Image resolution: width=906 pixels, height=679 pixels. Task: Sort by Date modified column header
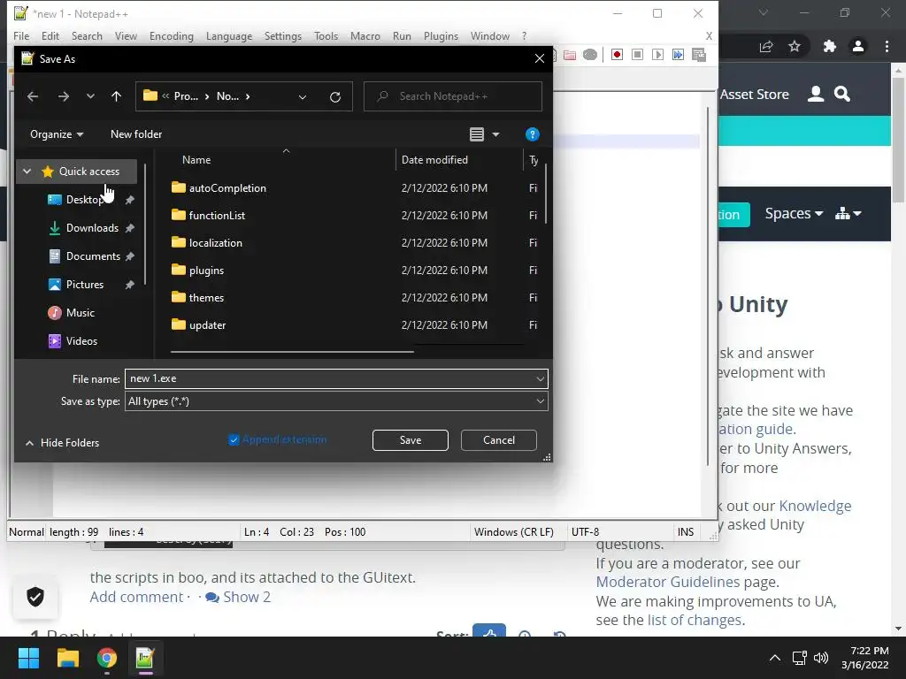(434, 160)
